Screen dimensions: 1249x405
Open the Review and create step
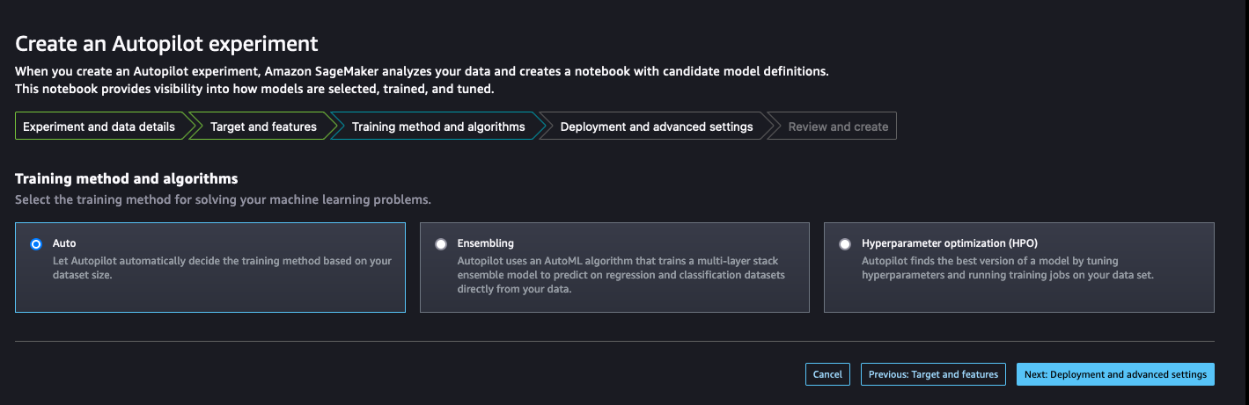pyautogui.click(x=837, y=127)
